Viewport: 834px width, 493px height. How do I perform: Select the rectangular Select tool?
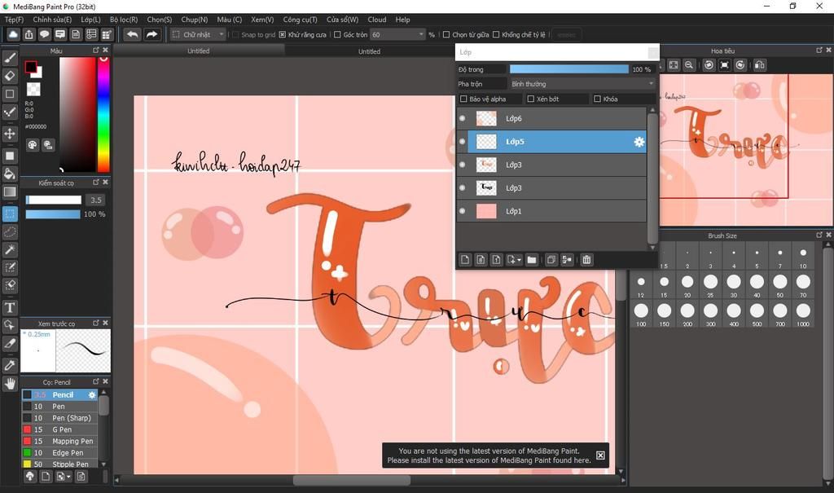point(10,214)
